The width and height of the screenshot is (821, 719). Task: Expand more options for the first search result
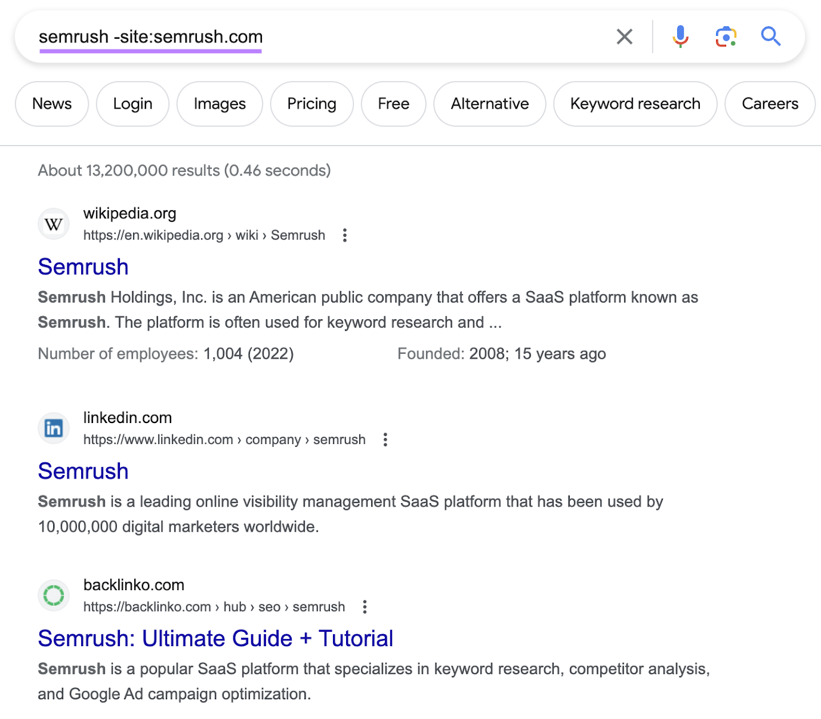click(345, 235)
